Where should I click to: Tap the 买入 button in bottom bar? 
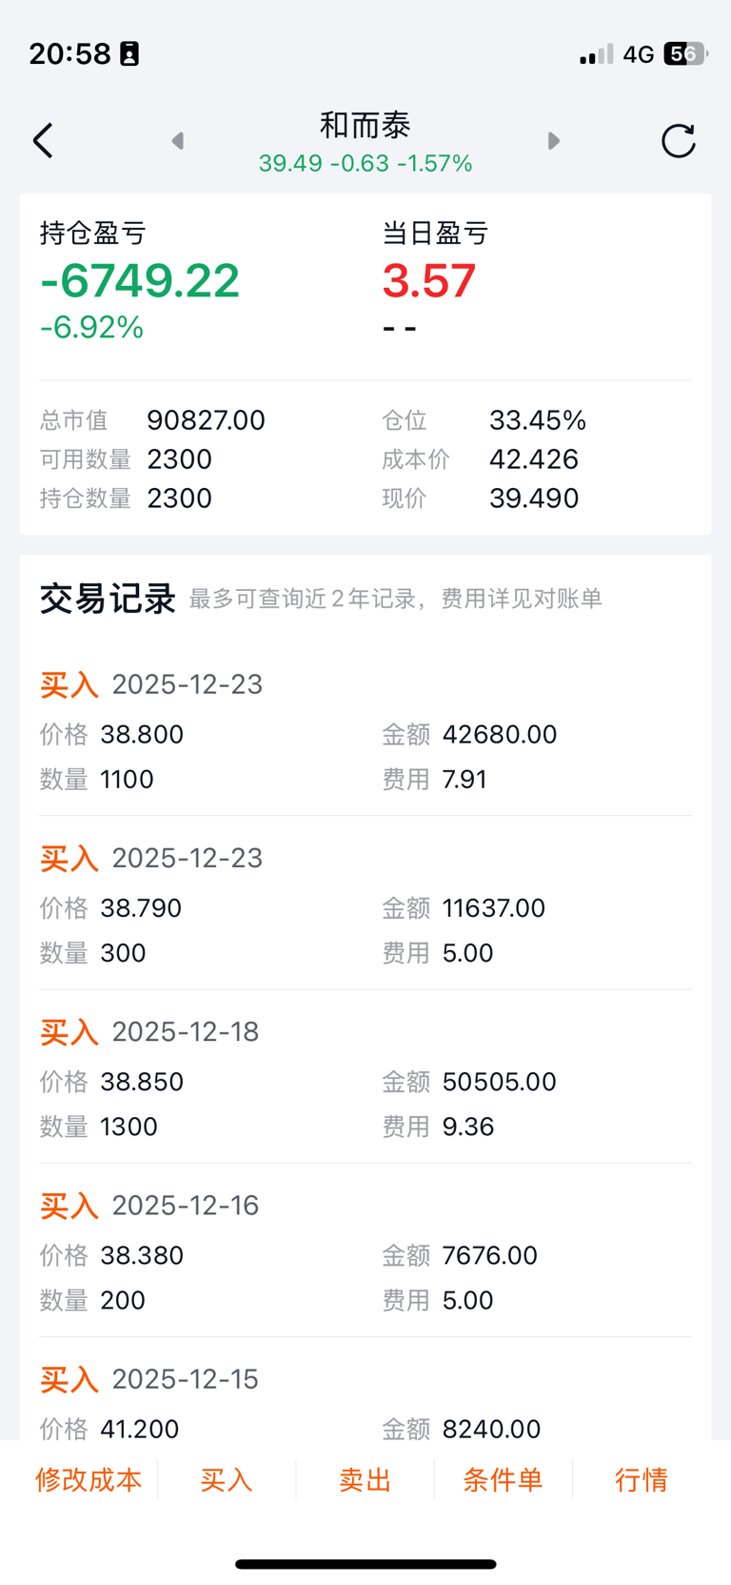227,1479
